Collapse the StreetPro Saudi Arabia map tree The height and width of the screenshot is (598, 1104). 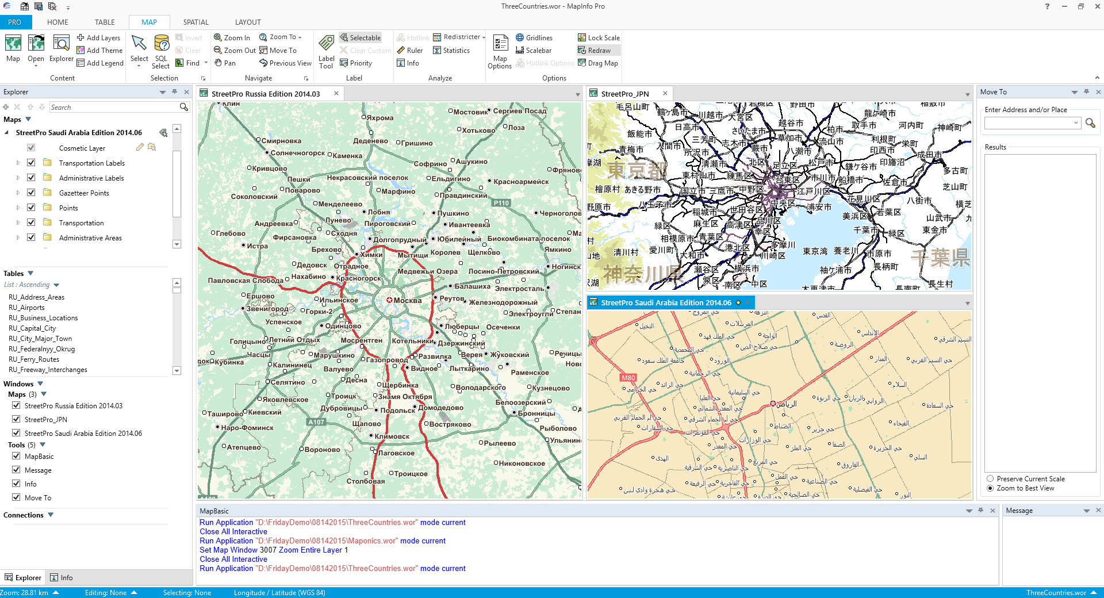click(6, 133)
